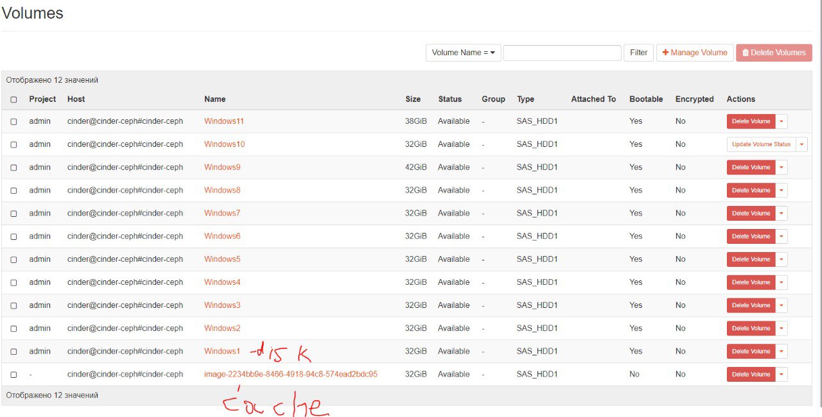This screenshot has width=822, height=417.
Task: Click the 38GiB size cell
Action: (x=416, y=121)
